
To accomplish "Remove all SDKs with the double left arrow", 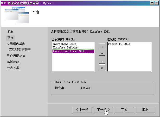I will (x=102, y=67).
